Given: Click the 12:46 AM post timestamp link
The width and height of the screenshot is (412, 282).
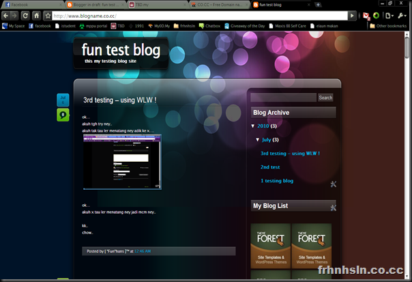Looking at the screenshot, I should tap(143, 251).
